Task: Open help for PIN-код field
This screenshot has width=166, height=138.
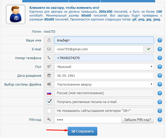Action: pyautogui.click(x=160, y=120)
